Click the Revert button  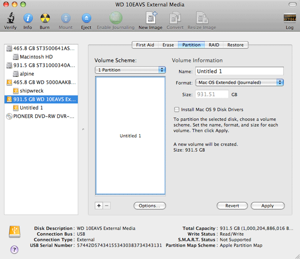pos(232,206)
